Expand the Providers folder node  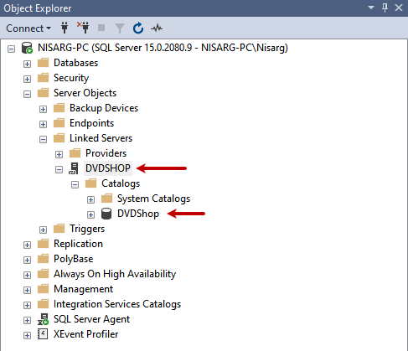pyautogui.click(x=59, y=154)
